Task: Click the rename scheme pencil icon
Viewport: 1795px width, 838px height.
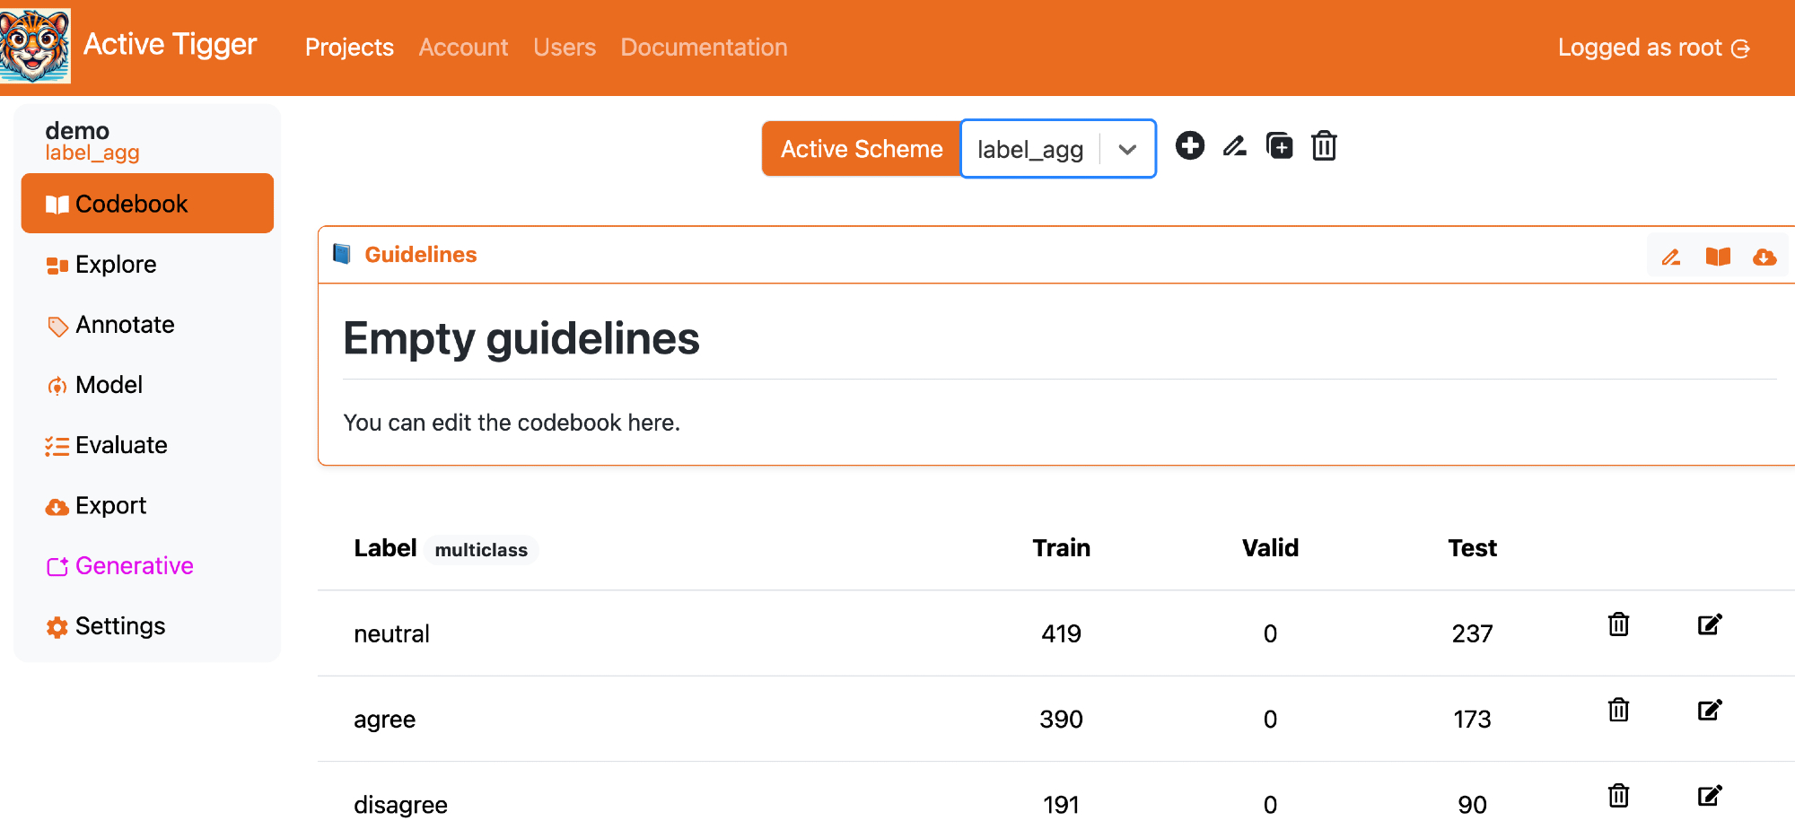Action: coord(1235,145)
